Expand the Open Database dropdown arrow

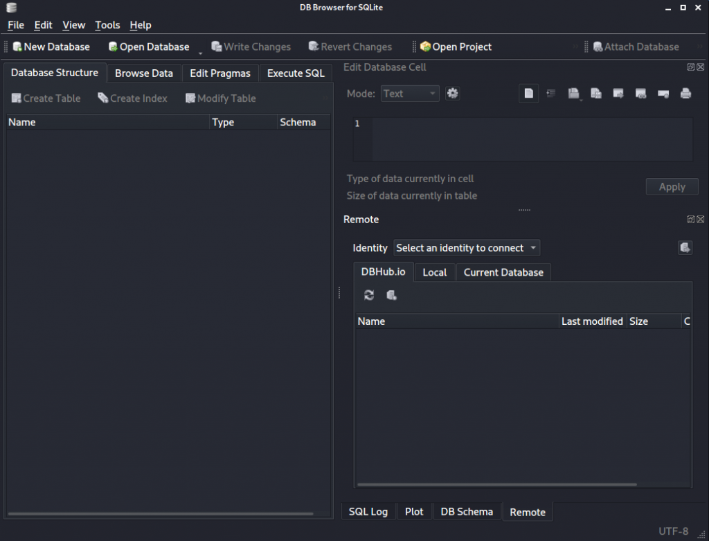click(200, 53)
